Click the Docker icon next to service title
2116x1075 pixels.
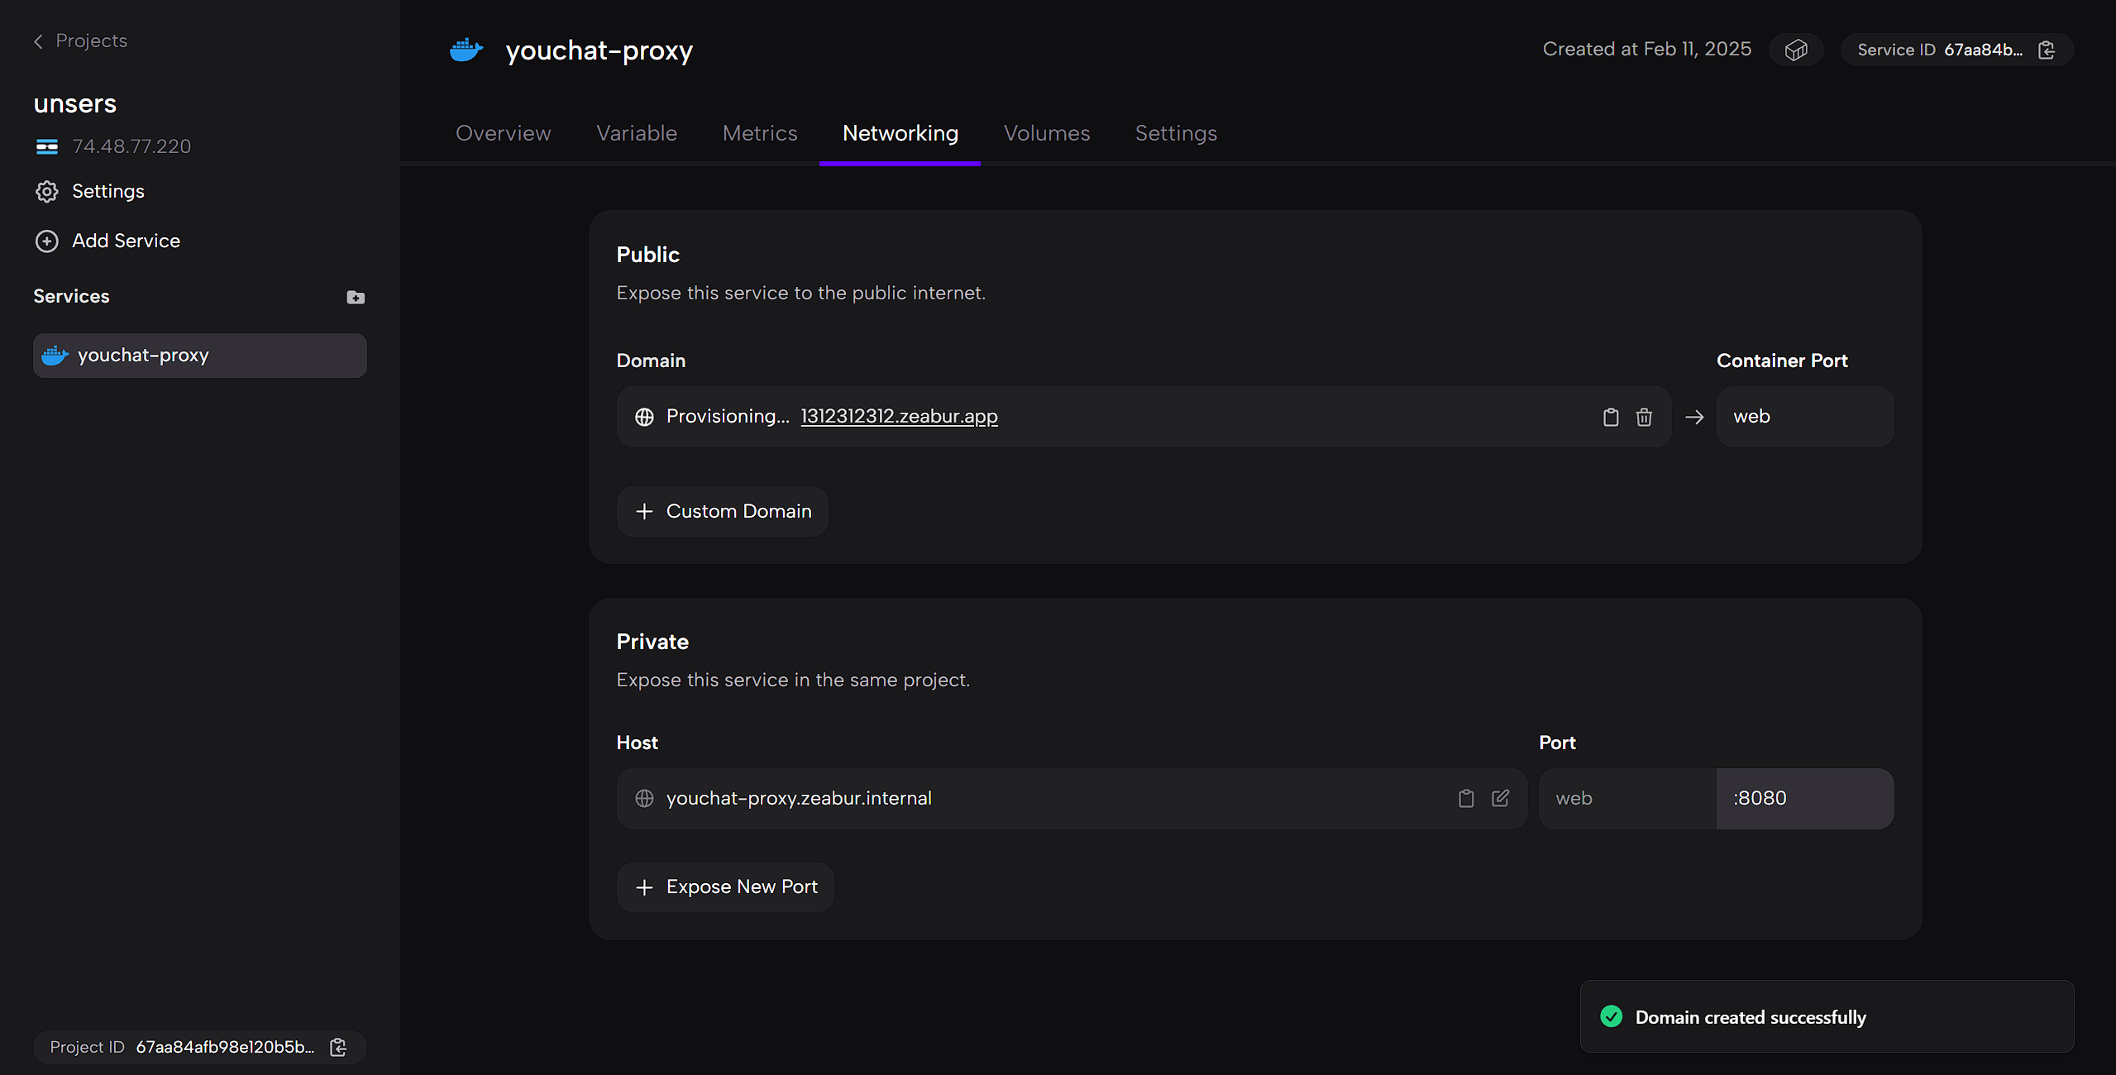466,50
